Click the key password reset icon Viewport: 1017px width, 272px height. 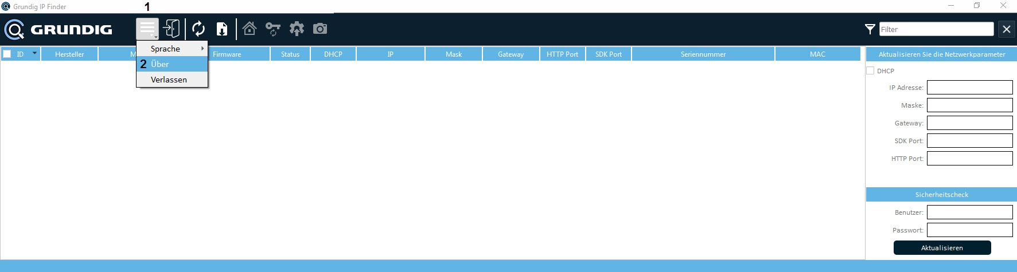click(273, 29)
